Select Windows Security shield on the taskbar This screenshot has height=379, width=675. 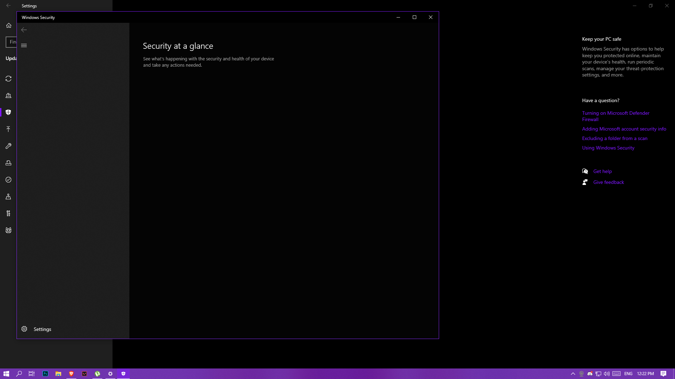click(x=123, y=374)
